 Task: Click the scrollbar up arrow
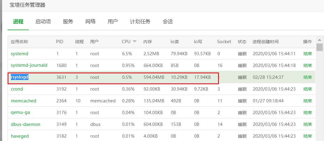[319, 40]
